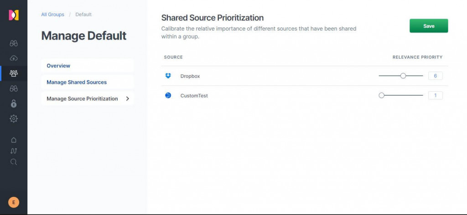
Task: Open the cloud upload sidebar icon
Action: coord(14,58)
